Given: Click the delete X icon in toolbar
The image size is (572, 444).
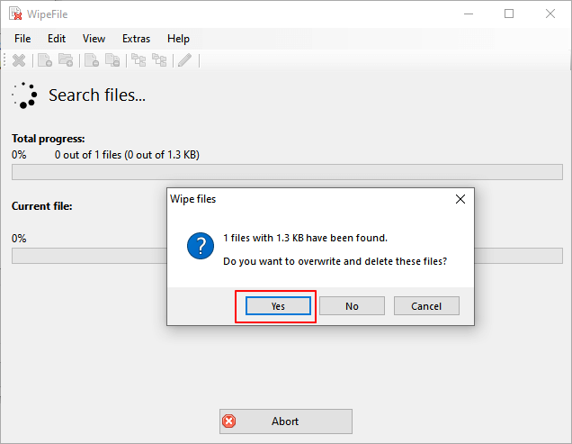Looking at the screenshot, I should click(18, 60).
